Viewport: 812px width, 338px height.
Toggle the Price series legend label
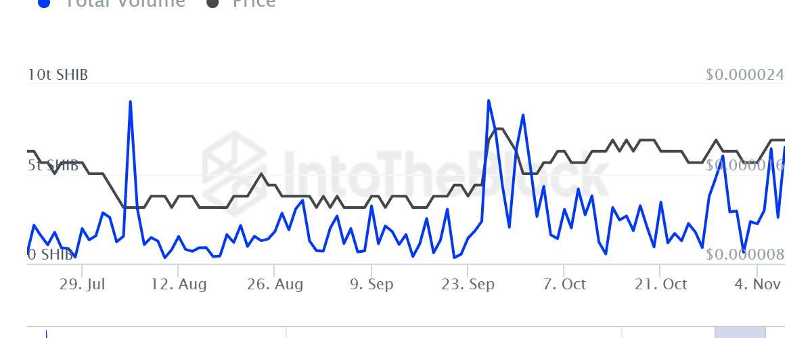pos(254,3)
